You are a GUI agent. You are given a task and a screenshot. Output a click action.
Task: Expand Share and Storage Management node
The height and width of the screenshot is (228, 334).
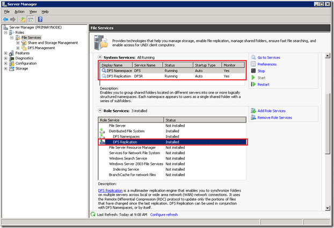pos(18,43)
